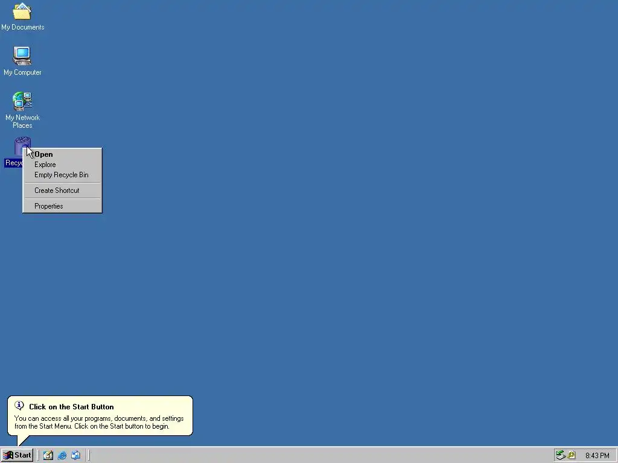The image size is (618, 463).
Task: Click the Unplug or Eject Hardware tray icon
Action: click(x=561, y=455)
